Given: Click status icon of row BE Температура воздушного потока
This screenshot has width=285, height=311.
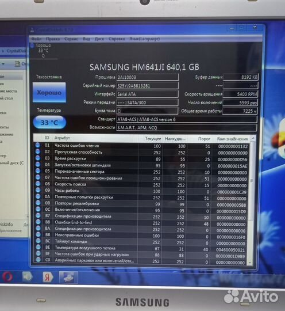Looking at the screenshot, I should pos(38,247).
